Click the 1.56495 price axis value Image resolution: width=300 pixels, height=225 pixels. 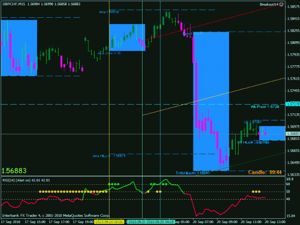(x=293, y=163)
